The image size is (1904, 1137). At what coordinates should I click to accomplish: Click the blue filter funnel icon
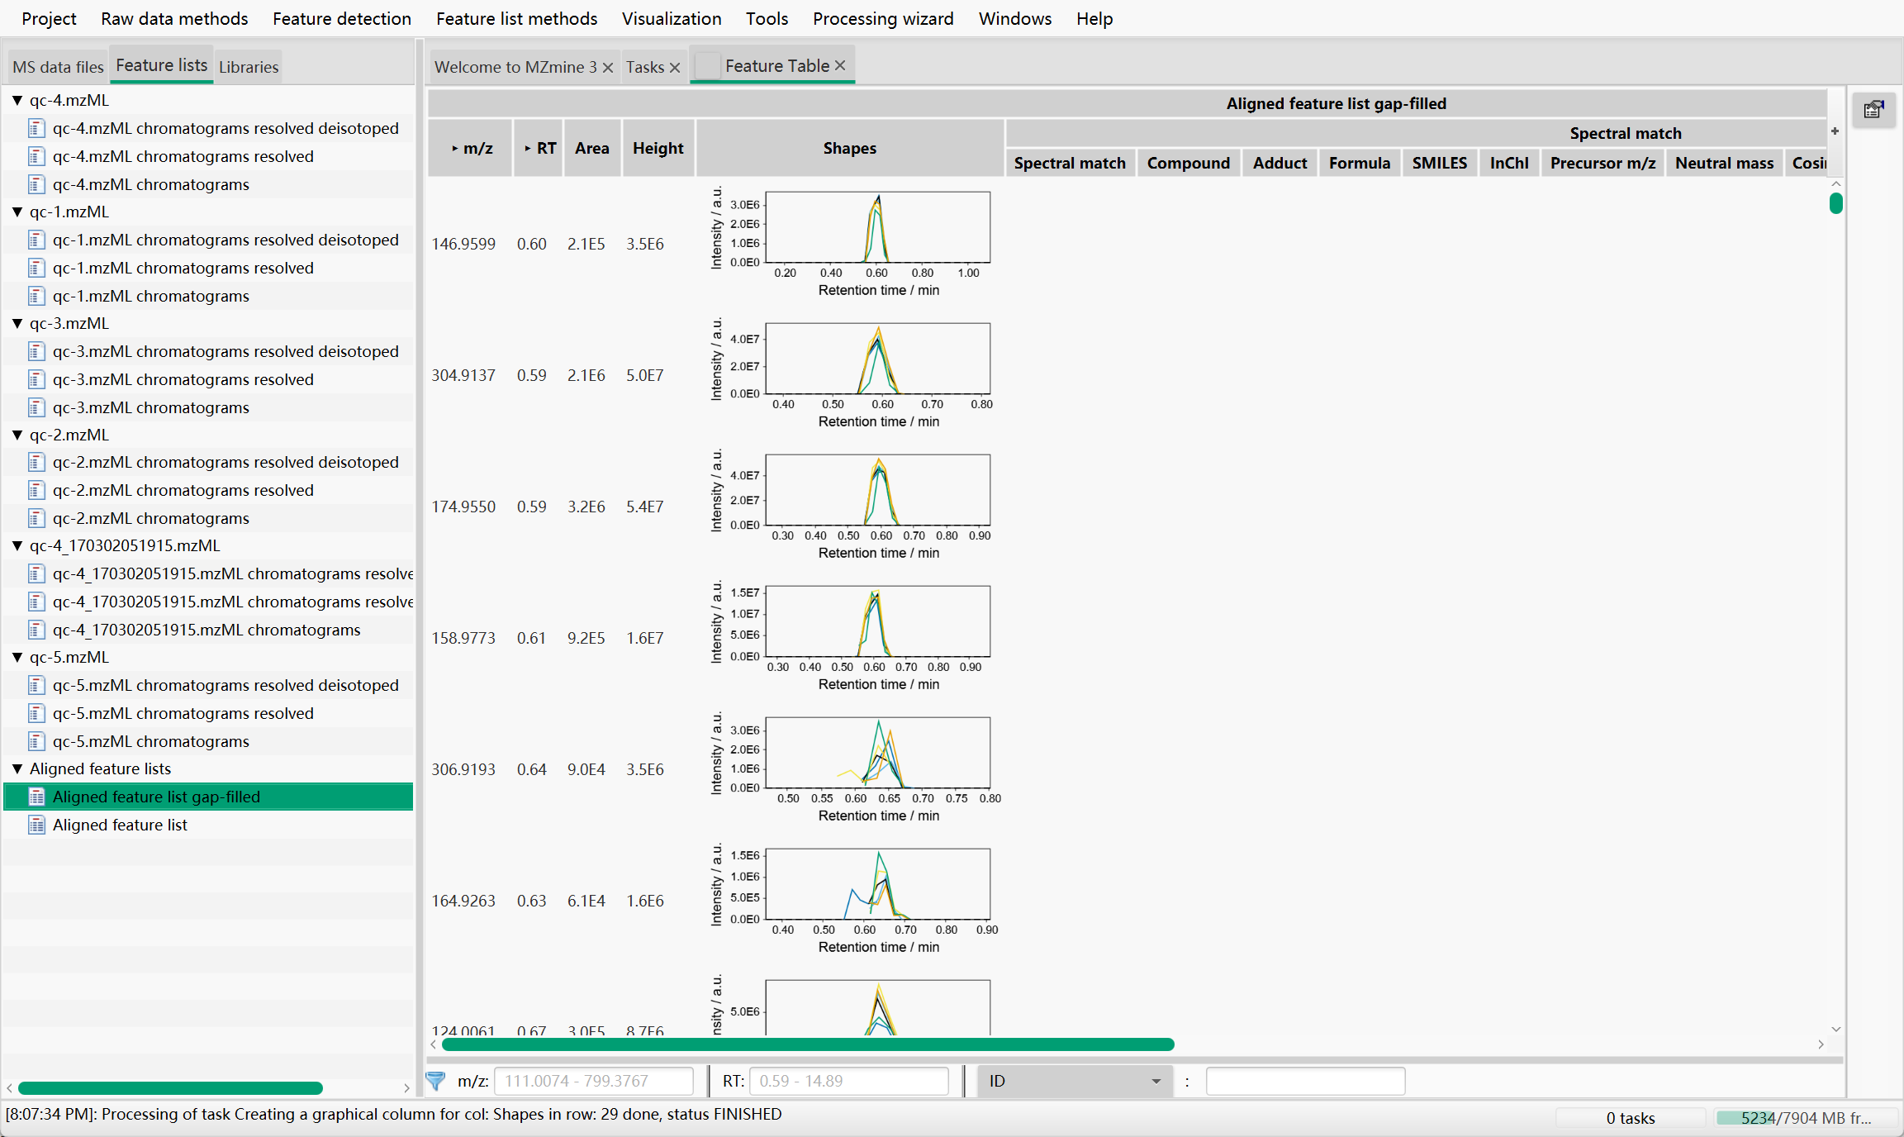[435, 1081]
